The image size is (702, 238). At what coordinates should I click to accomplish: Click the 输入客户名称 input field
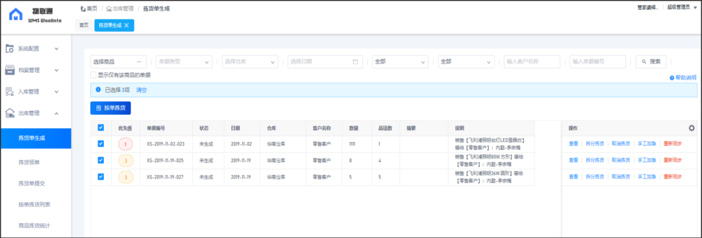pyautogui.click(x=532, y=62)
